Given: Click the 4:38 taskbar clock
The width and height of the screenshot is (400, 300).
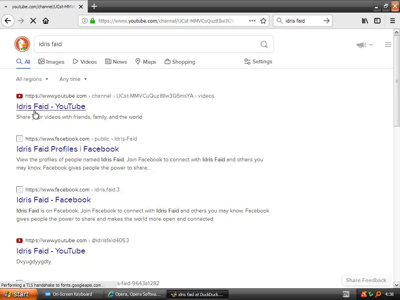Looking at the screenshot, I should 389,294.
